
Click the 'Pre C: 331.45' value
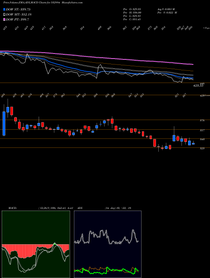[x=132, y=19]
